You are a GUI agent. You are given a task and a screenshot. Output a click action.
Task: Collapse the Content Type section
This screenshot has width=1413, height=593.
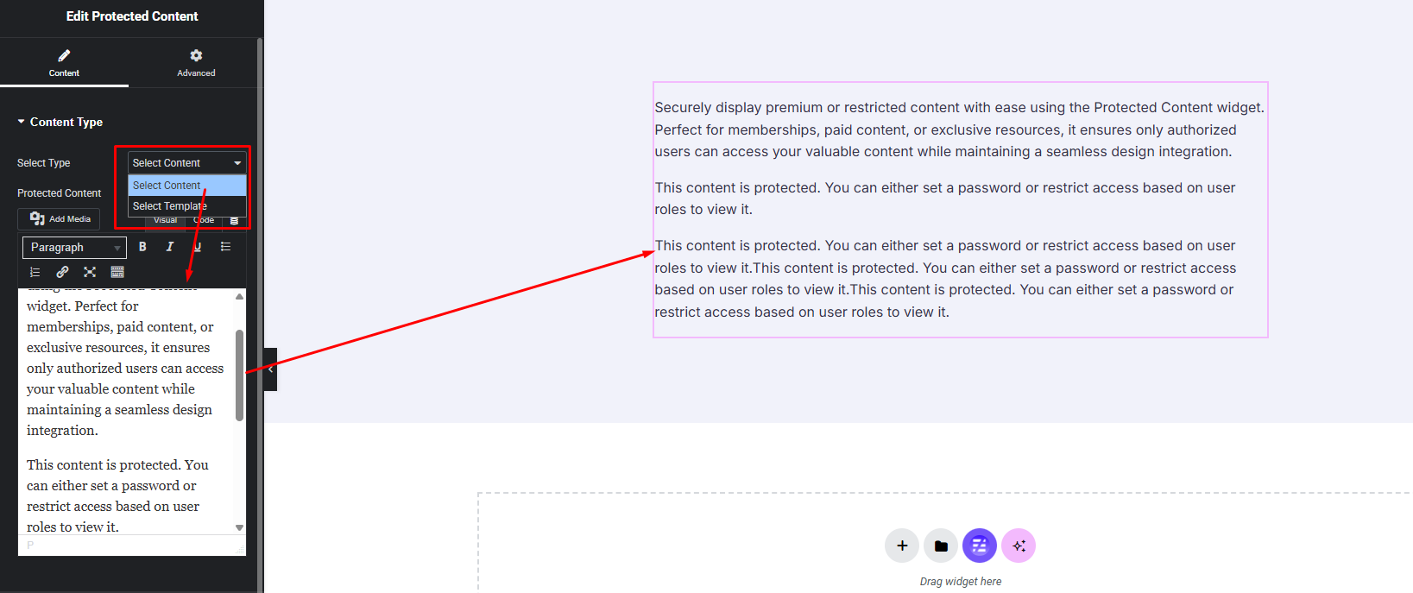[22, 122]
